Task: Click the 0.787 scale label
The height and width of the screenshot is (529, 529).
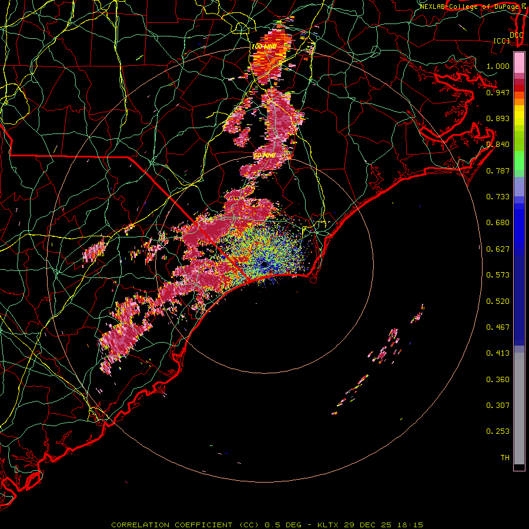Action: (x=498, y=170)
